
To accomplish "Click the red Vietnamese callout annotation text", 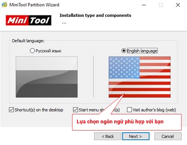I will [120, 121].
